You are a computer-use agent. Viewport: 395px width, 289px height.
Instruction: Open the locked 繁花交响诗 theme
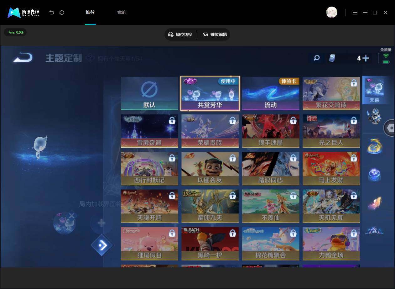coord(331,93)
